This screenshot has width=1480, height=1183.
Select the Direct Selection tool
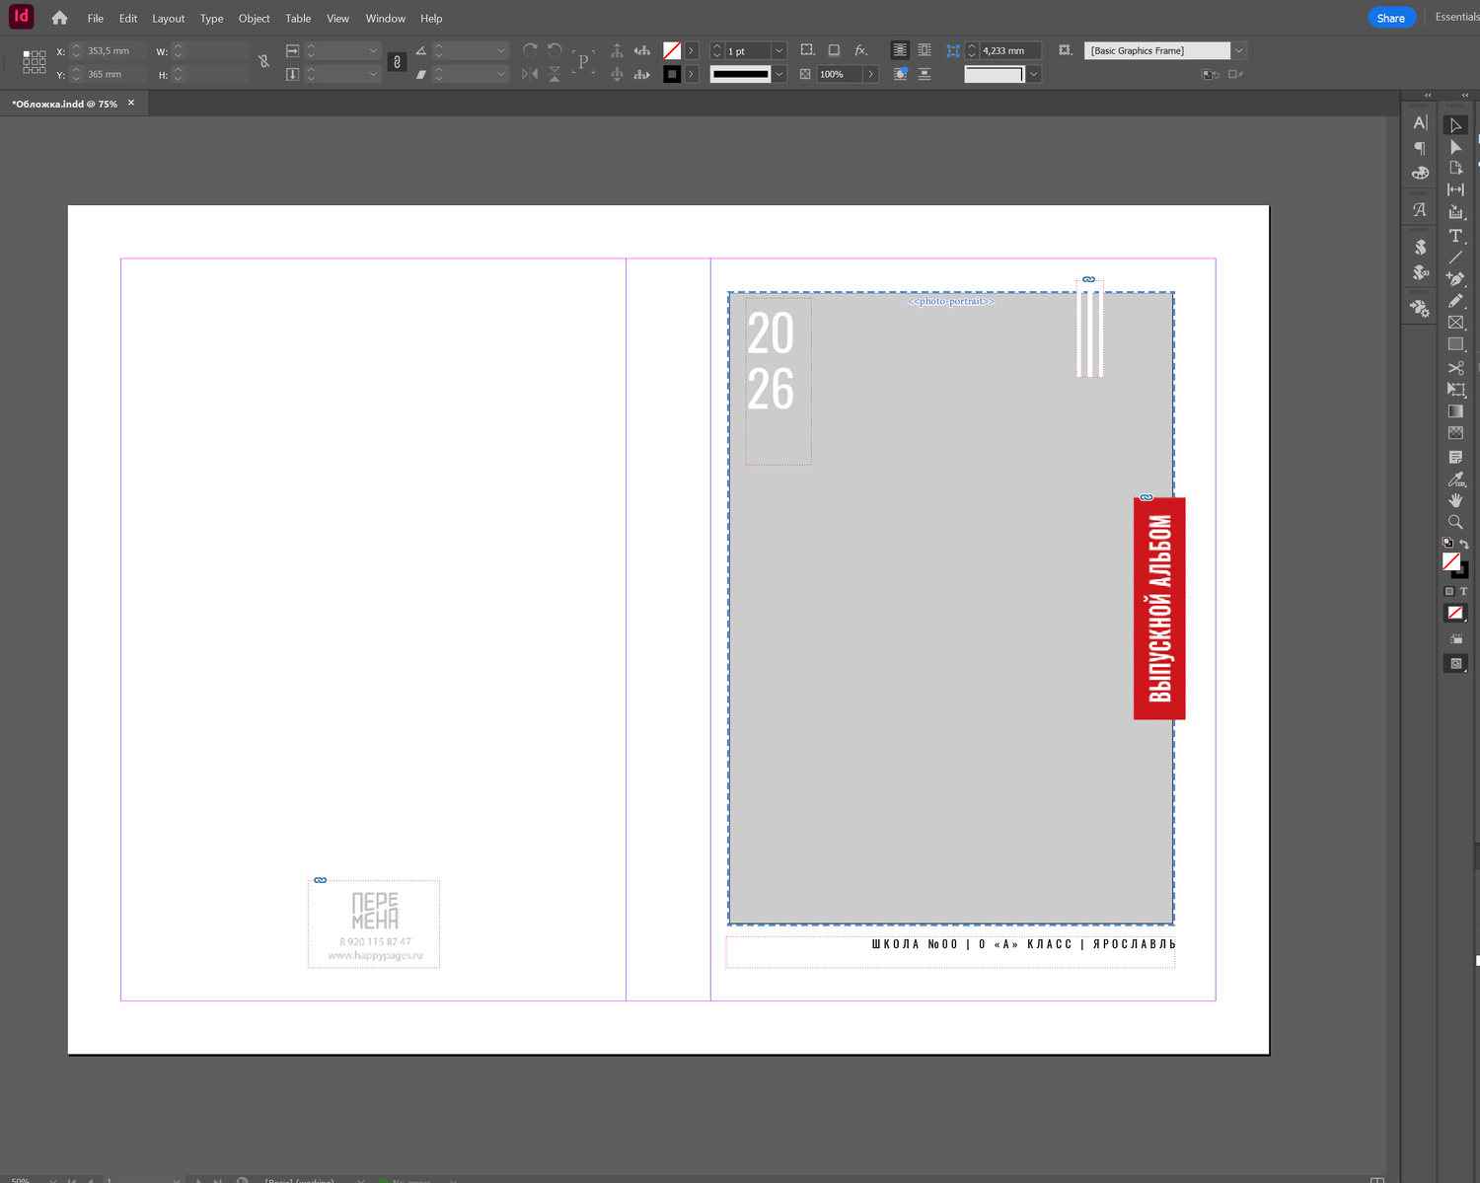(x=1455, y=147)
